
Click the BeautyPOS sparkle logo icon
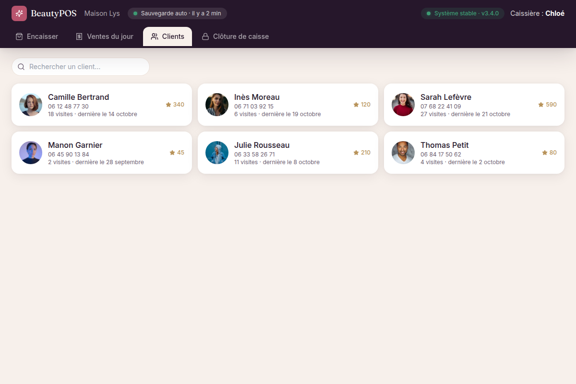(x=19, y=13)
